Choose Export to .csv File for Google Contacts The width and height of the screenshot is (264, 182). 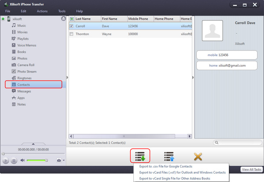[x=165, y=167]
